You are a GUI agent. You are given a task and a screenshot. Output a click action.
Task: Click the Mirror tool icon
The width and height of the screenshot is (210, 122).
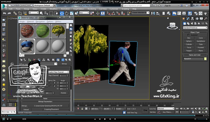[x=153, y=13]
